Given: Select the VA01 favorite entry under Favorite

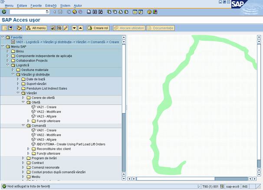Looking at the screenshot, I should (x=67, y=42).
